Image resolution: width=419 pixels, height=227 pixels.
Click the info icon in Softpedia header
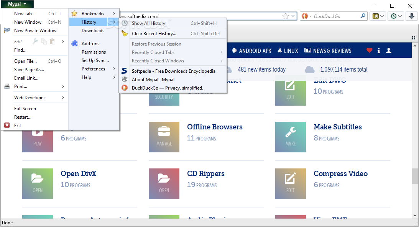379,51
